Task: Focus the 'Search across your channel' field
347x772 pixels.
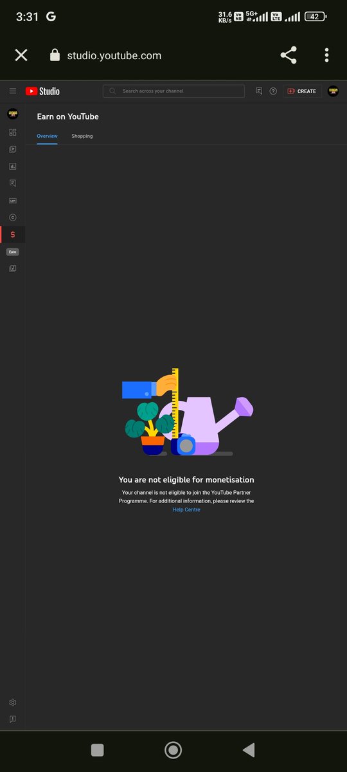Action: tap(173, 91)
